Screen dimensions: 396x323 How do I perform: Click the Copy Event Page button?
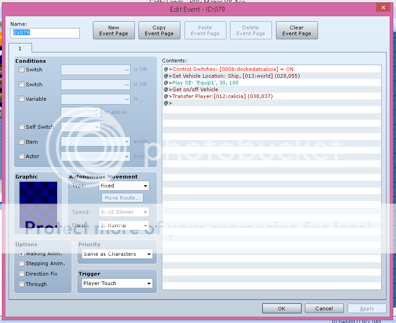(159, 30)
